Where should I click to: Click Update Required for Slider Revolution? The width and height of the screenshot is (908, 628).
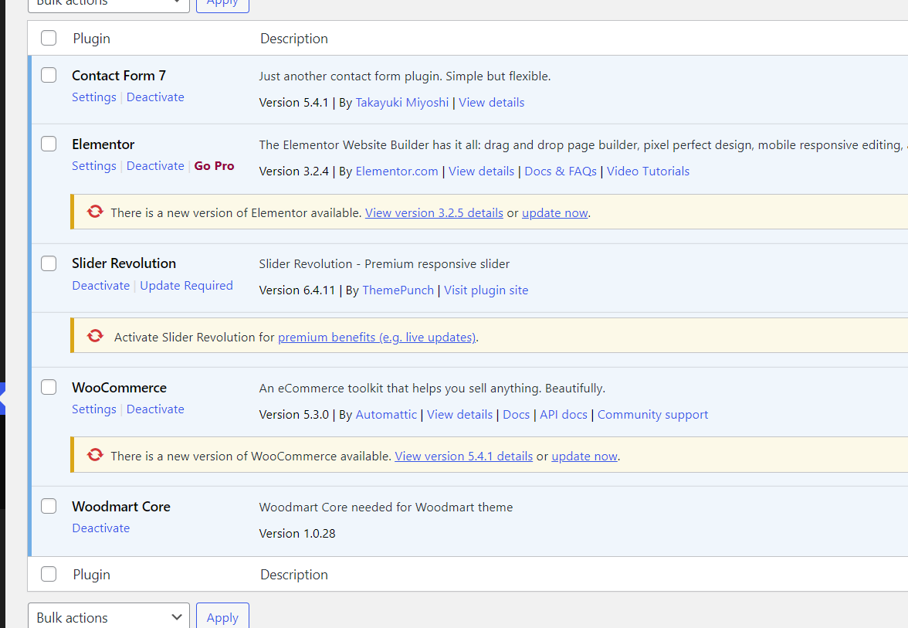point(187,286)
